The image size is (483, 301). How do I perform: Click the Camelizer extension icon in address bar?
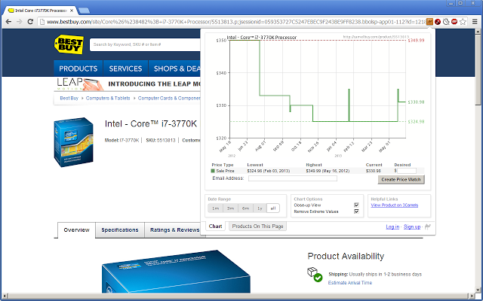click(x=430, y=22)
